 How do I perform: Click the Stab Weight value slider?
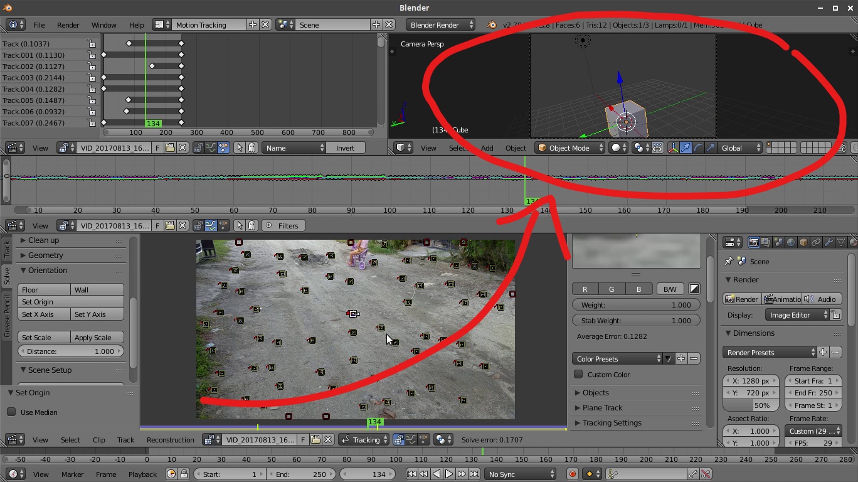coord(635,320)
